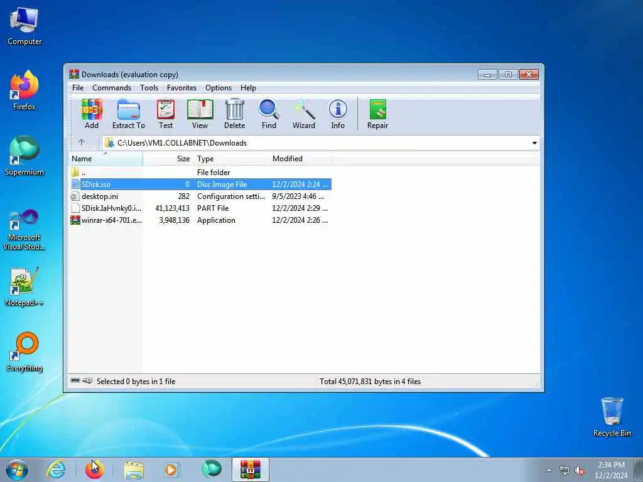643x482 pixels.
Task: Open Windows Media Player from taskbar
Action: pos(171,469)
